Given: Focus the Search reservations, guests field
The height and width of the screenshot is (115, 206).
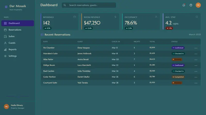Looking at the screenshot, I should [x=89, y=5].
